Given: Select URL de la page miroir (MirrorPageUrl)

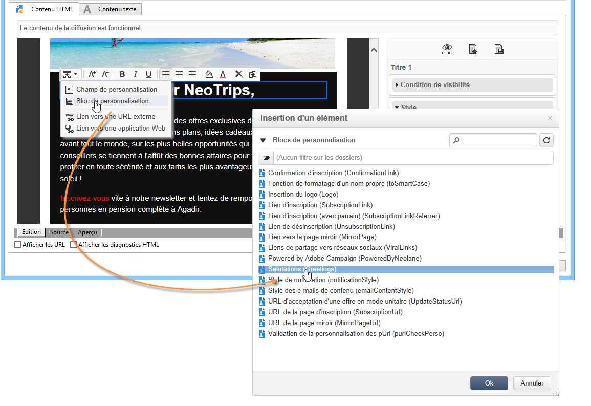Looking at the screenshot, I should (x=324, y=323).
